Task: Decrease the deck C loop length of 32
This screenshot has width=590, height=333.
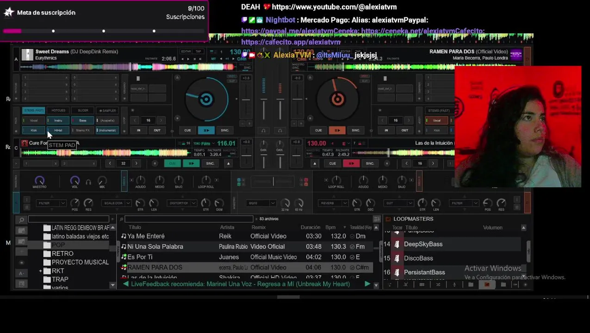Action: tap(110, 163)
